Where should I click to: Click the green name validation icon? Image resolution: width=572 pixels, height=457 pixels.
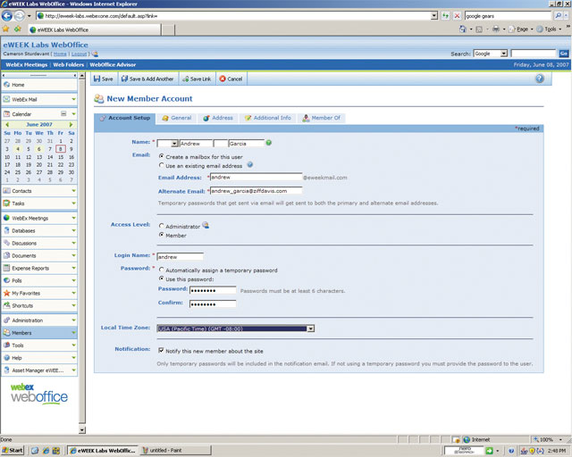pos(269,143)
